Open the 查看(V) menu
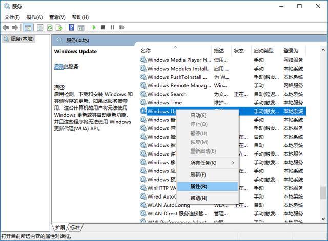Viewport: 328px width, 241px height. [x=57, y=17]
